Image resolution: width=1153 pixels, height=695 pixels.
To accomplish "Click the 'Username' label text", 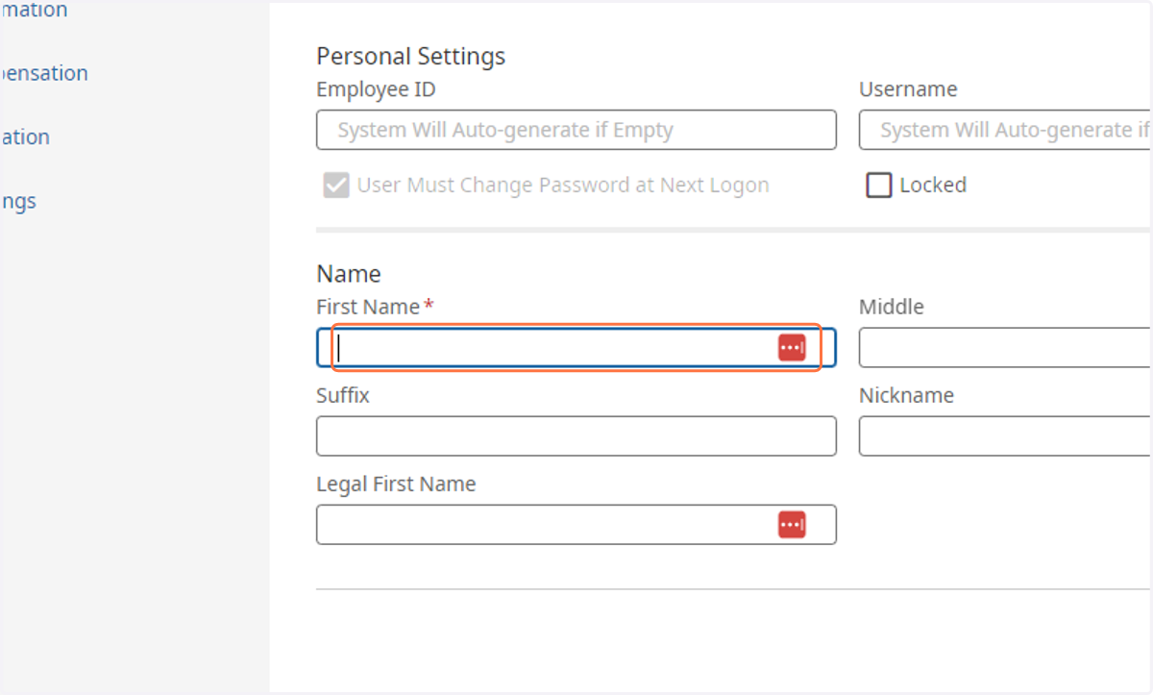I will [908, 89].
